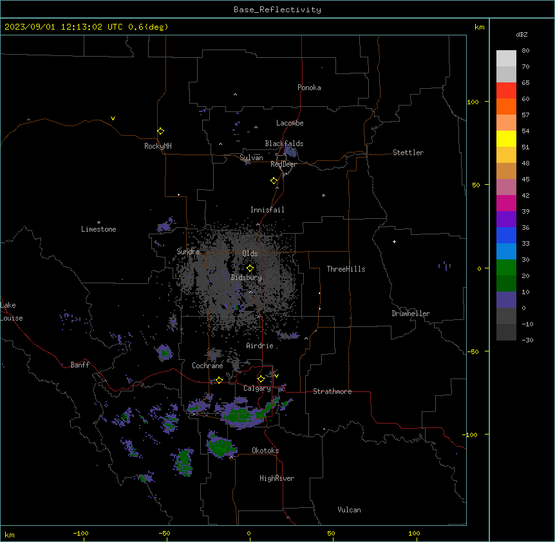The width and height of the screenshot is (555, 542).
Task: Click the Calgary city label
Action: point(257,388)
